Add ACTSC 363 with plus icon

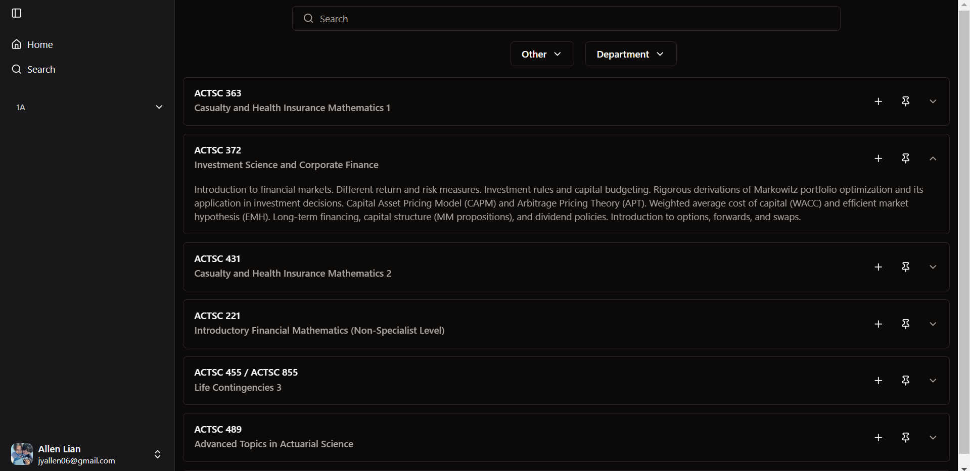coord(879,101)
